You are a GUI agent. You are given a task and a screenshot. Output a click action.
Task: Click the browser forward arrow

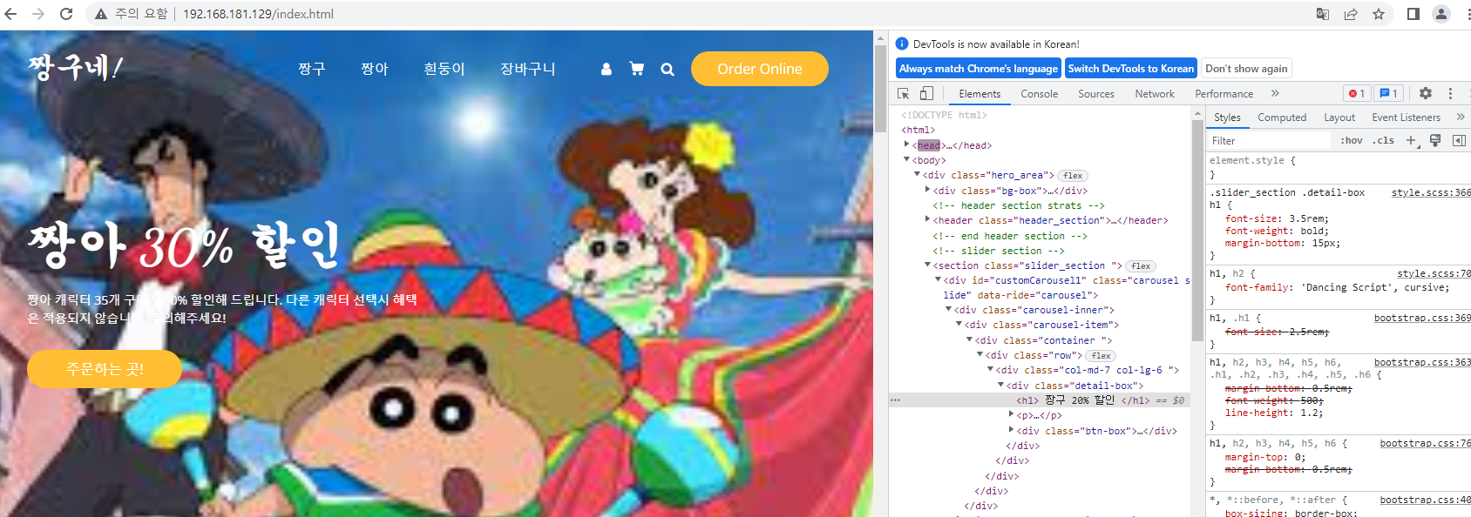click(38, 14)
